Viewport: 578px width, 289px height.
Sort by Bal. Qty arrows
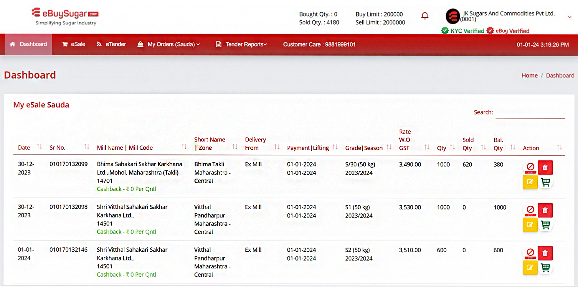[x=513, y=147]
